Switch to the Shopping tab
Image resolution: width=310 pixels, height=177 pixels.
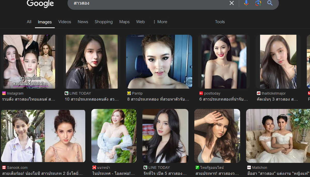104,22
